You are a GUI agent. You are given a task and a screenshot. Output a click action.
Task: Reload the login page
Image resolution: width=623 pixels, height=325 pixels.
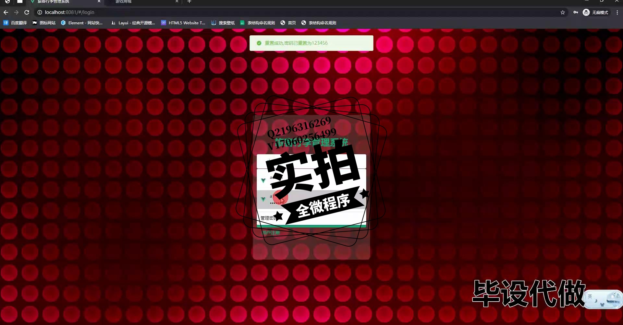(x=27, y=12)
